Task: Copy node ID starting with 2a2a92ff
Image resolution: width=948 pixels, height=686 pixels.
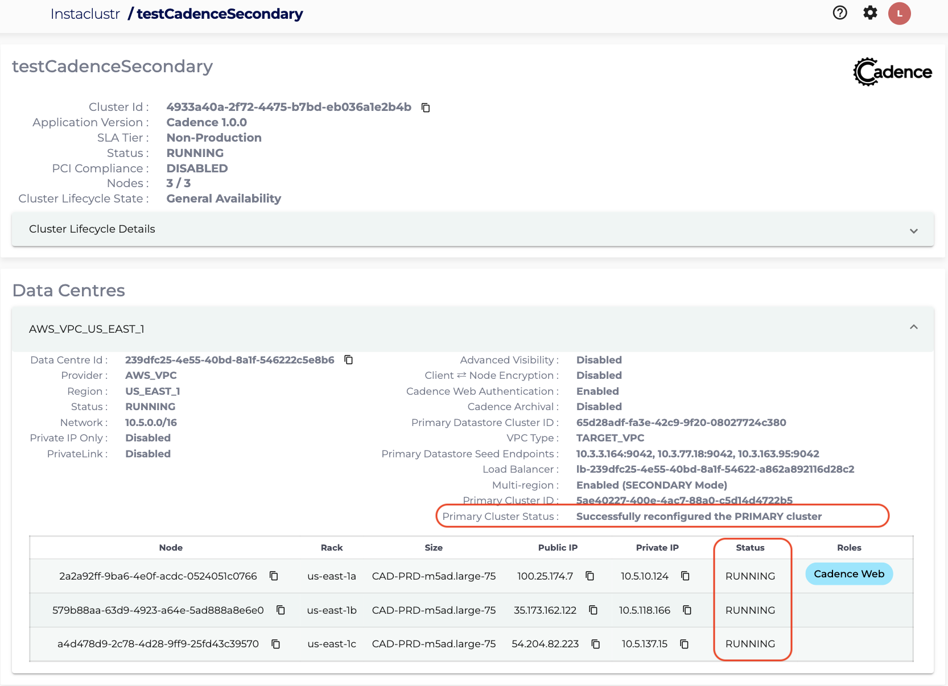Action: click(274, 576)
